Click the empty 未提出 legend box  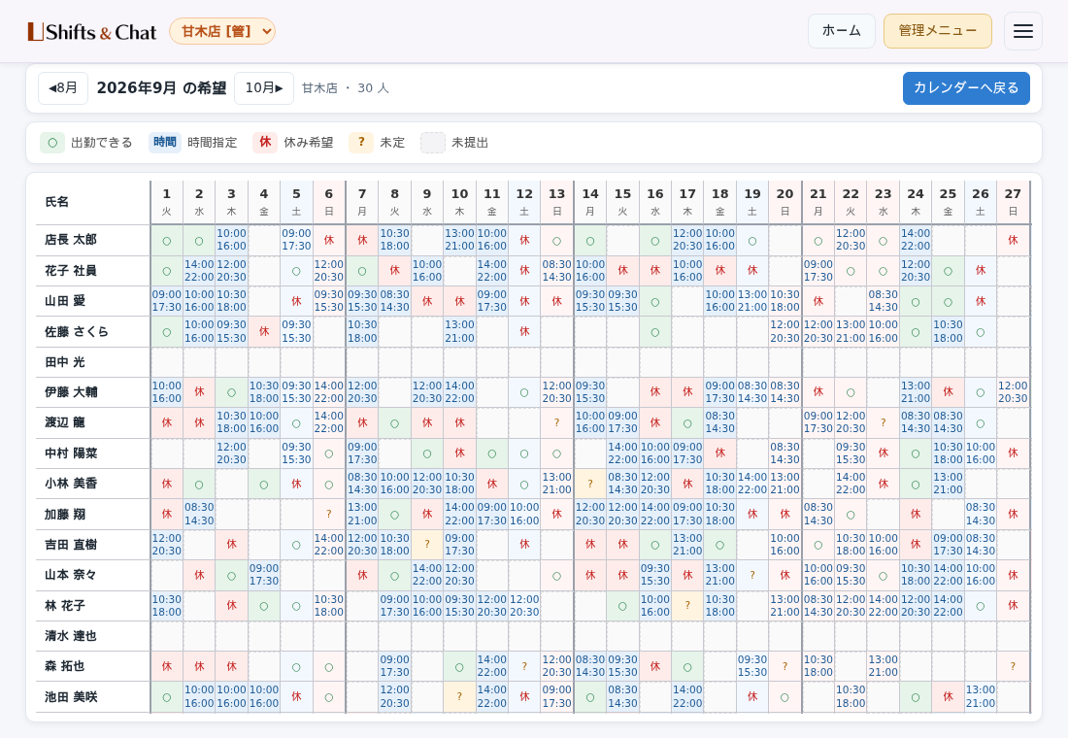click(x=432, y=143)
